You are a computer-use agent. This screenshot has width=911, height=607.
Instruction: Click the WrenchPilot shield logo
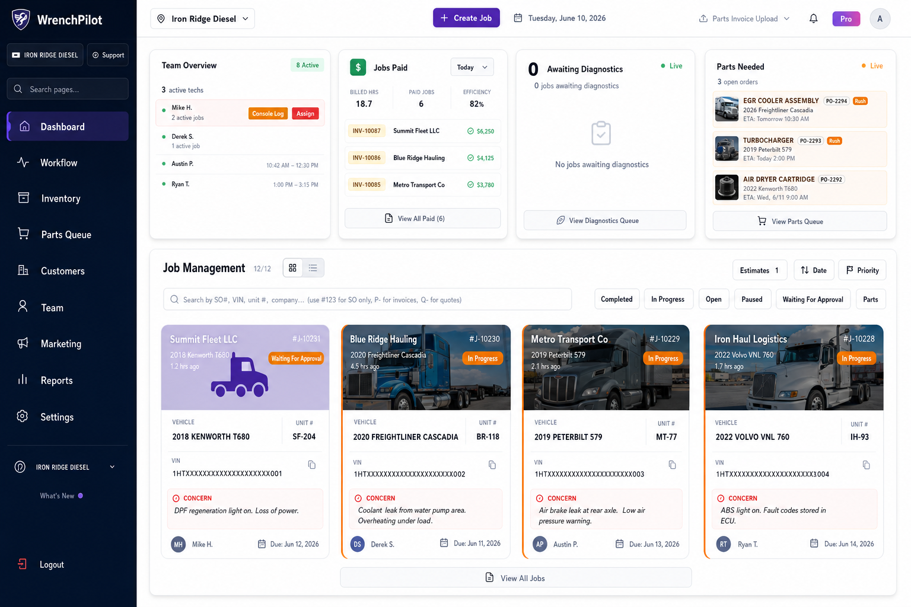(21, 20)
